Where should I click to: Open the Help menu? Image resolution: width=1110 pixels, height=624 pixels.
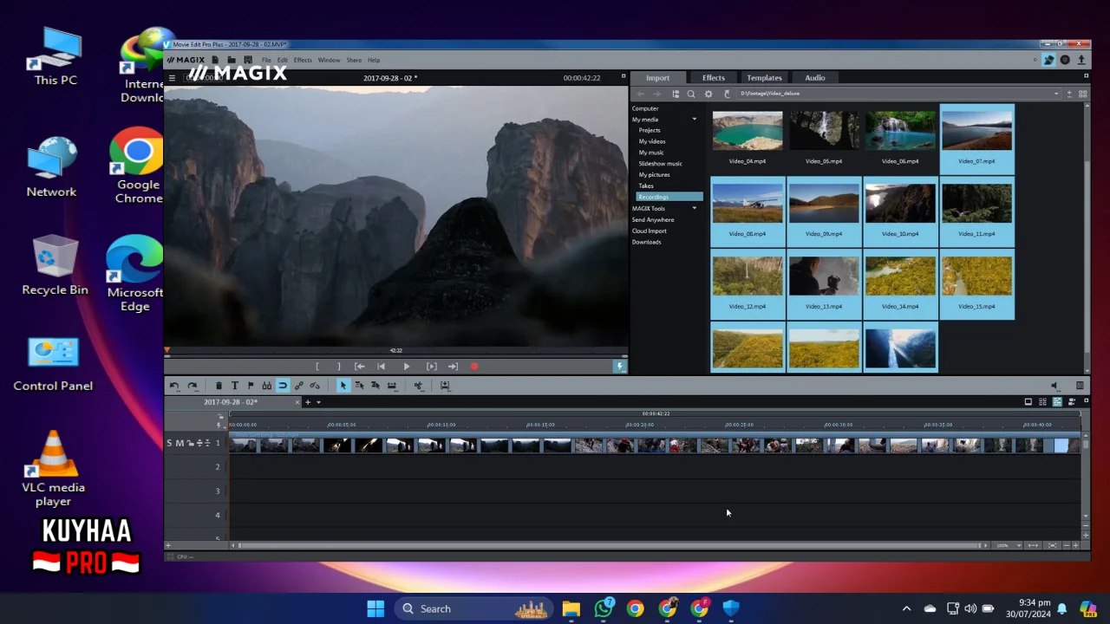pos(374,60)
